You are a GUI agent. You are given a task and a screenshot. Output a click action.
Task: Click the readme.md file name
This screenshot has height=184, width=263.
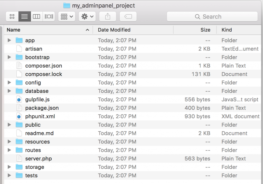tap(39, 133)
